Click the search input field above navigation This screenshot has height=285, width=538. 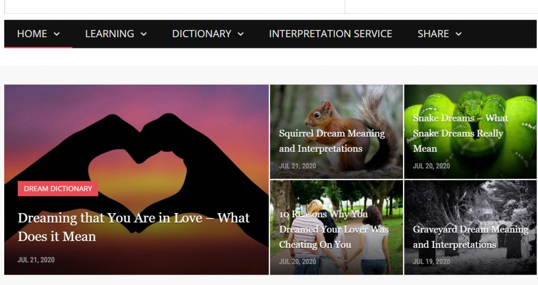click(174, 6)
